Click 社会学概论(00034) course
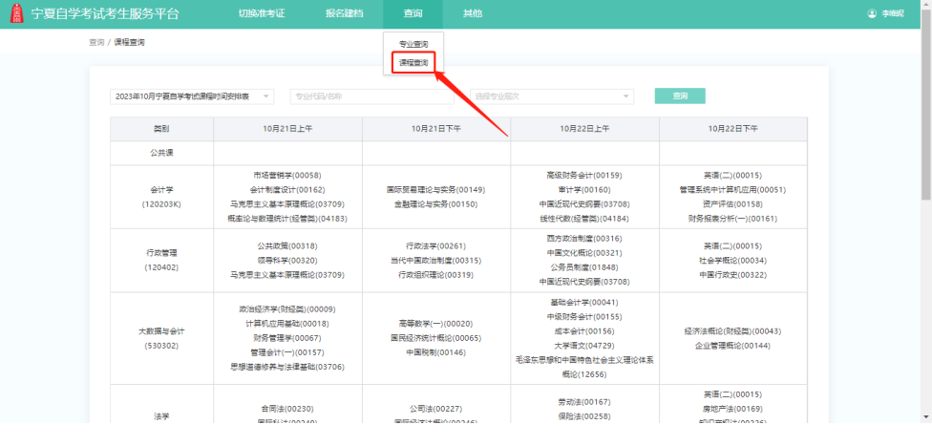Viewport: 932px width, 446px height. click(732, 261)
